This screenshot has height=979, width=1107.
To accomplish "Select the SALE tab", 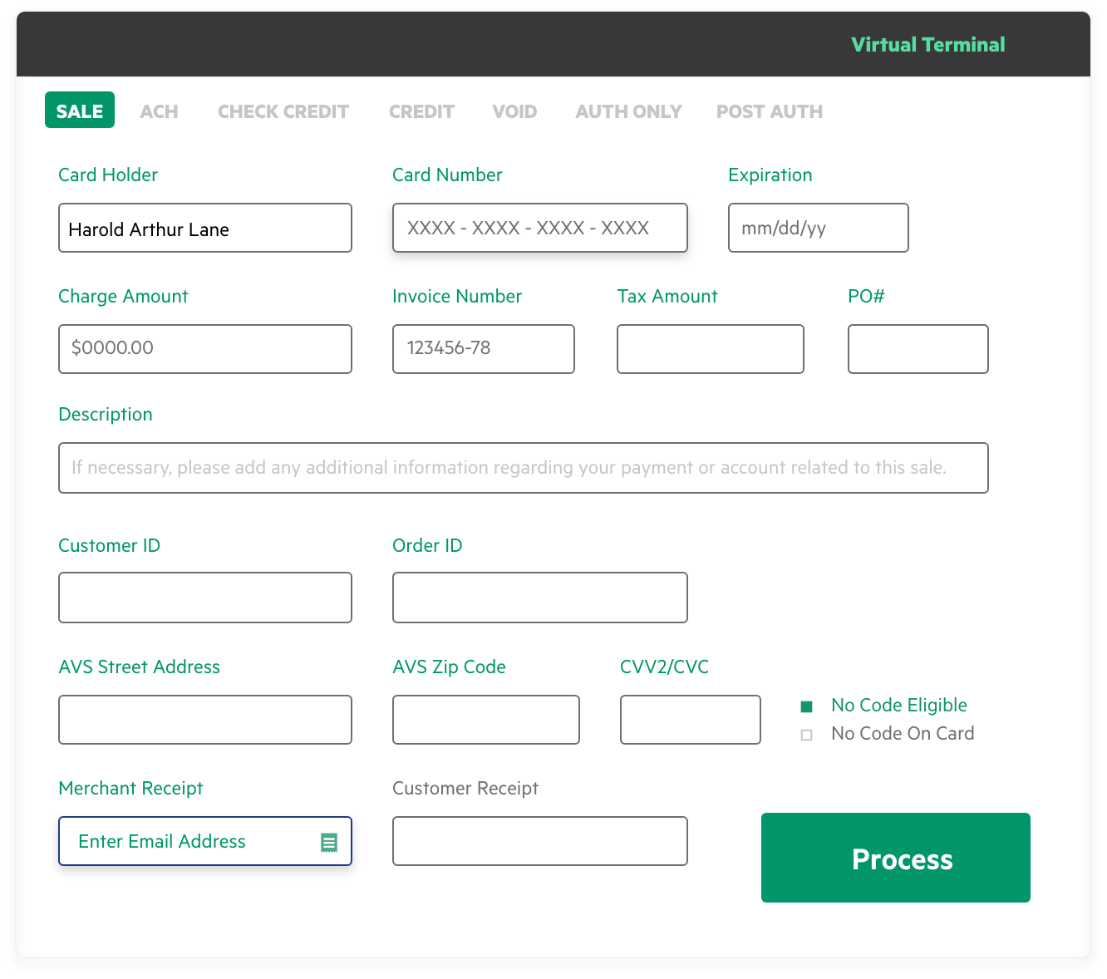I will pos(79,110).
